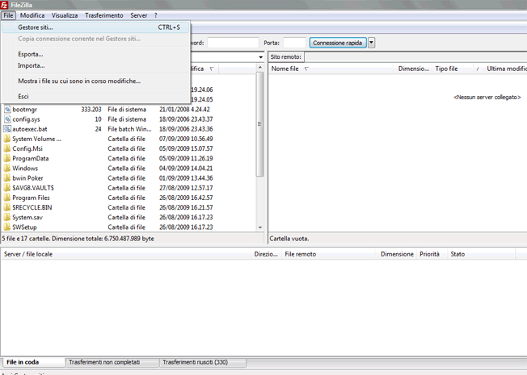Choose Esci to quit FileZilla
Screen dimensions: 527x375
(95, 97)
